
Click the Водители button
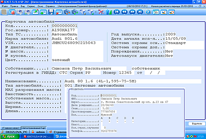pos(197,123)
